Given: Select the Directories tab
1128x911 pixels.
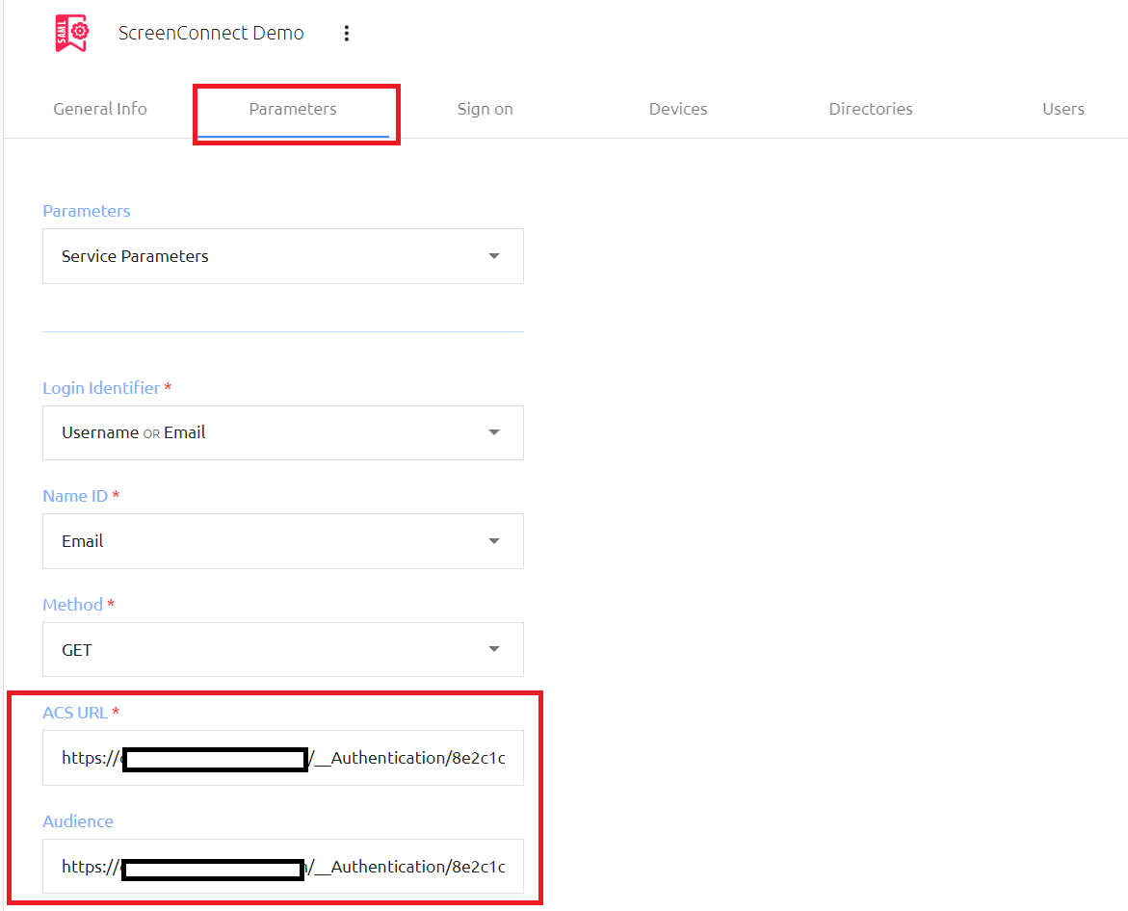Looking at the screenshot, I should click(870, 109).
